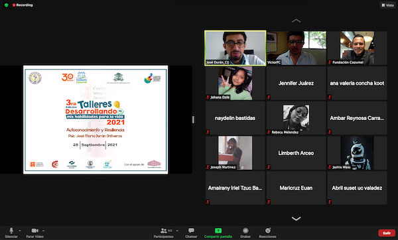Click the red Recording indicator
The width and height of the screenshot is (398, 240).
click(23, 5)
